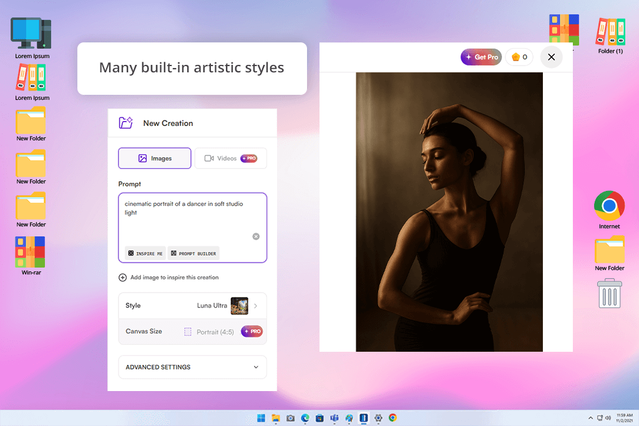Expand the Advanced Settings section
This screenshot has width=639, height=426.
pyautogui.click(x=192, y=367)
